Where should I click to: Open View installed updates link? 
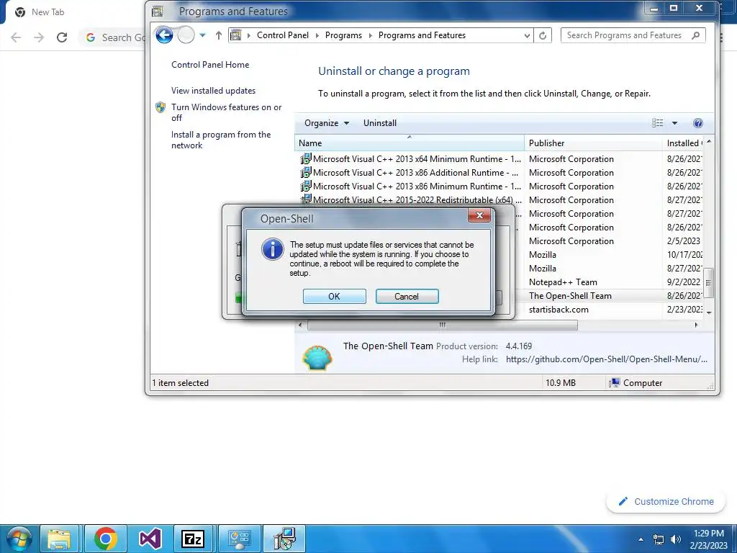213,90
